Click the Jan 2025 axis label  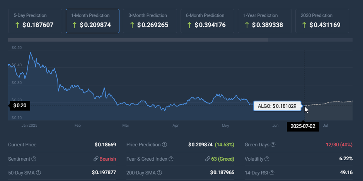tap(29, 126)
